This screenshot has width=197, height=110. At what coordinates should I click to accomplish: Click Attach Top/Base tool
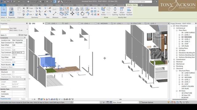click(x=122, y=11)
